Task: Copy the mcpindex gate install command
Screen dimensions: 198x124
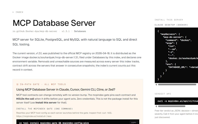Action: (134, 123)
